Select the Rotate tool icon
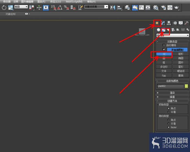The image size is (190, 152). [x=4, y=8]
